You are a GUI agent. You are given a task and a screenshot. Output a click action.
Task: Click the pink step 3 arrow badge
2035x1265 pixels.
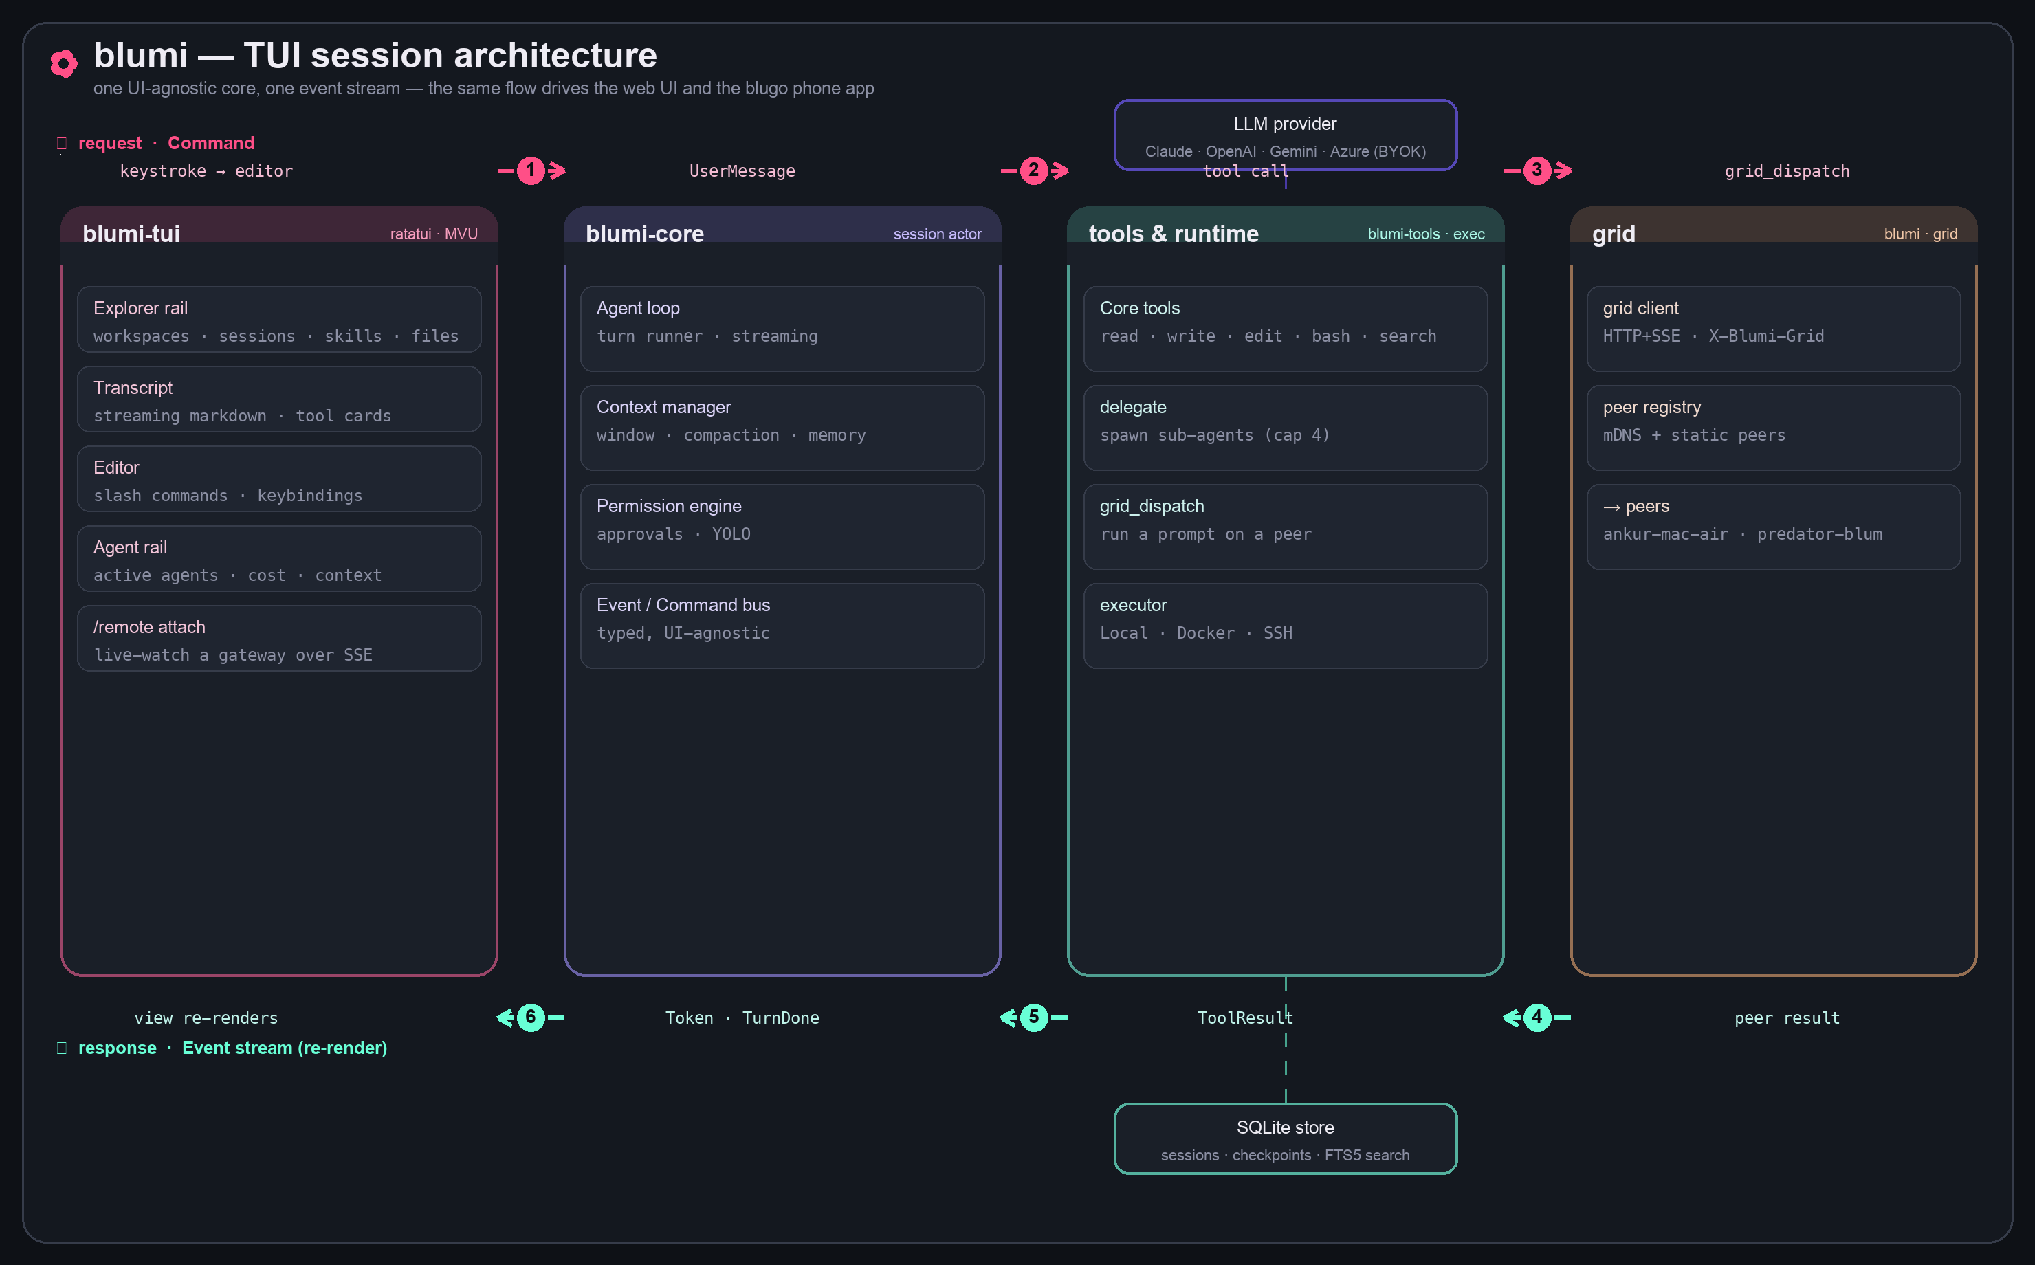[1537, 170]
